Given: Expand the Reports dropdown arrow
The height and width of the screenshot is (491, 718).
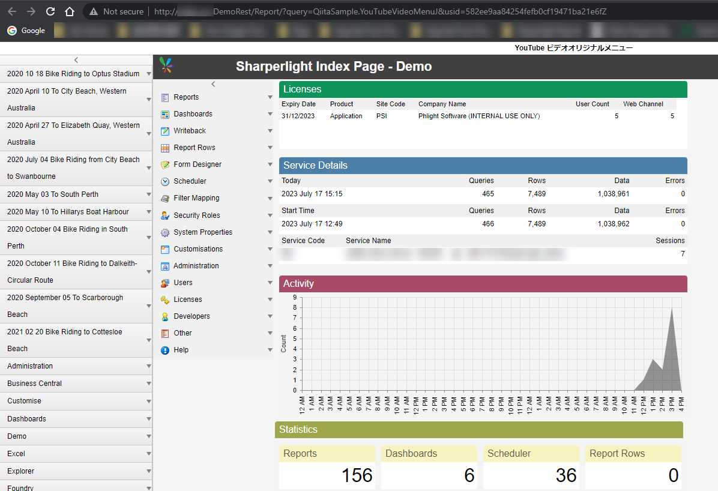Looking at the screenshot, I should [x=270, y=97].
